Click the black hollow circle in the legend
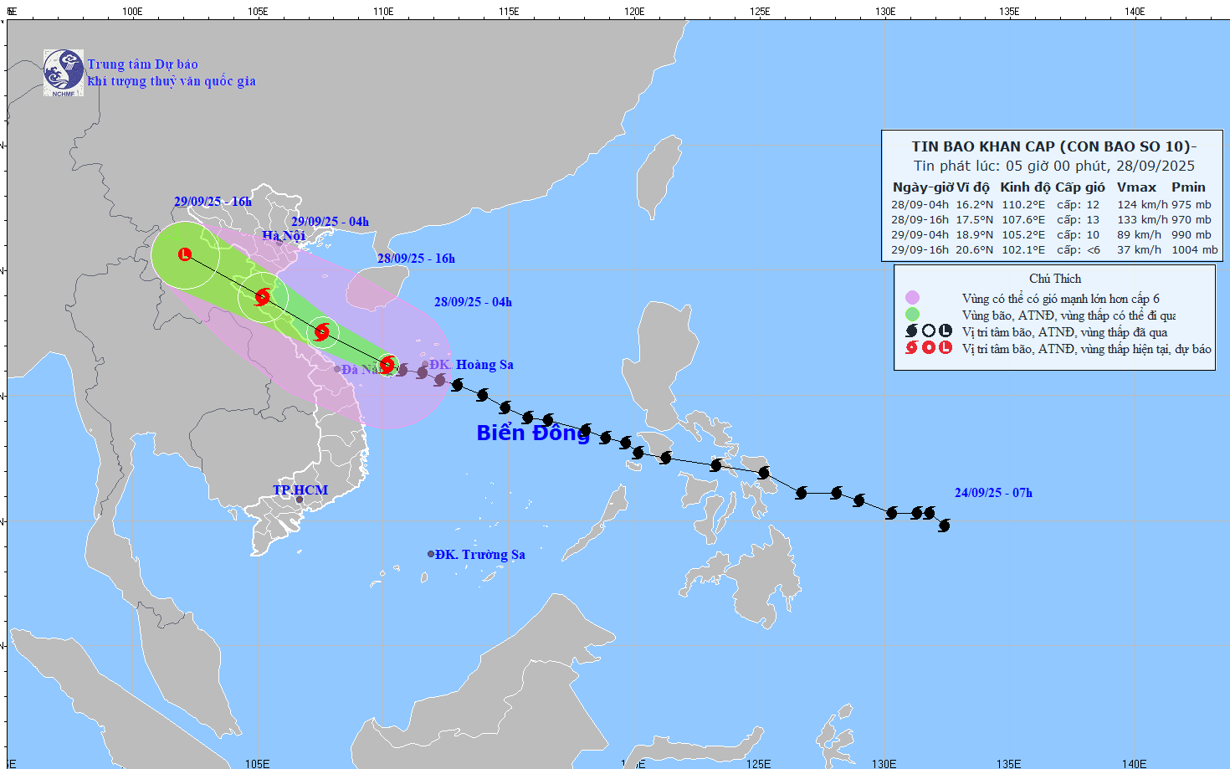This screenshot has height=769, width=1230. pyautogui.click(x=929, y=331)
